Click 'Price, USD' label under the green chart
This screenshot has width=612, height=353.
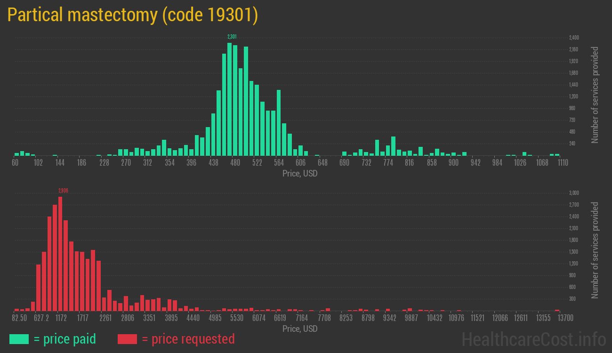coord(300,174)
